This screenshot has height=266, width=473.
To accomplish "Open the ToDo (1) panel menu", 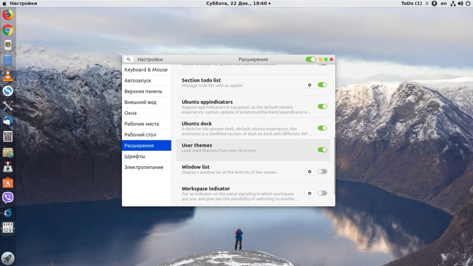I will [412, 3].
